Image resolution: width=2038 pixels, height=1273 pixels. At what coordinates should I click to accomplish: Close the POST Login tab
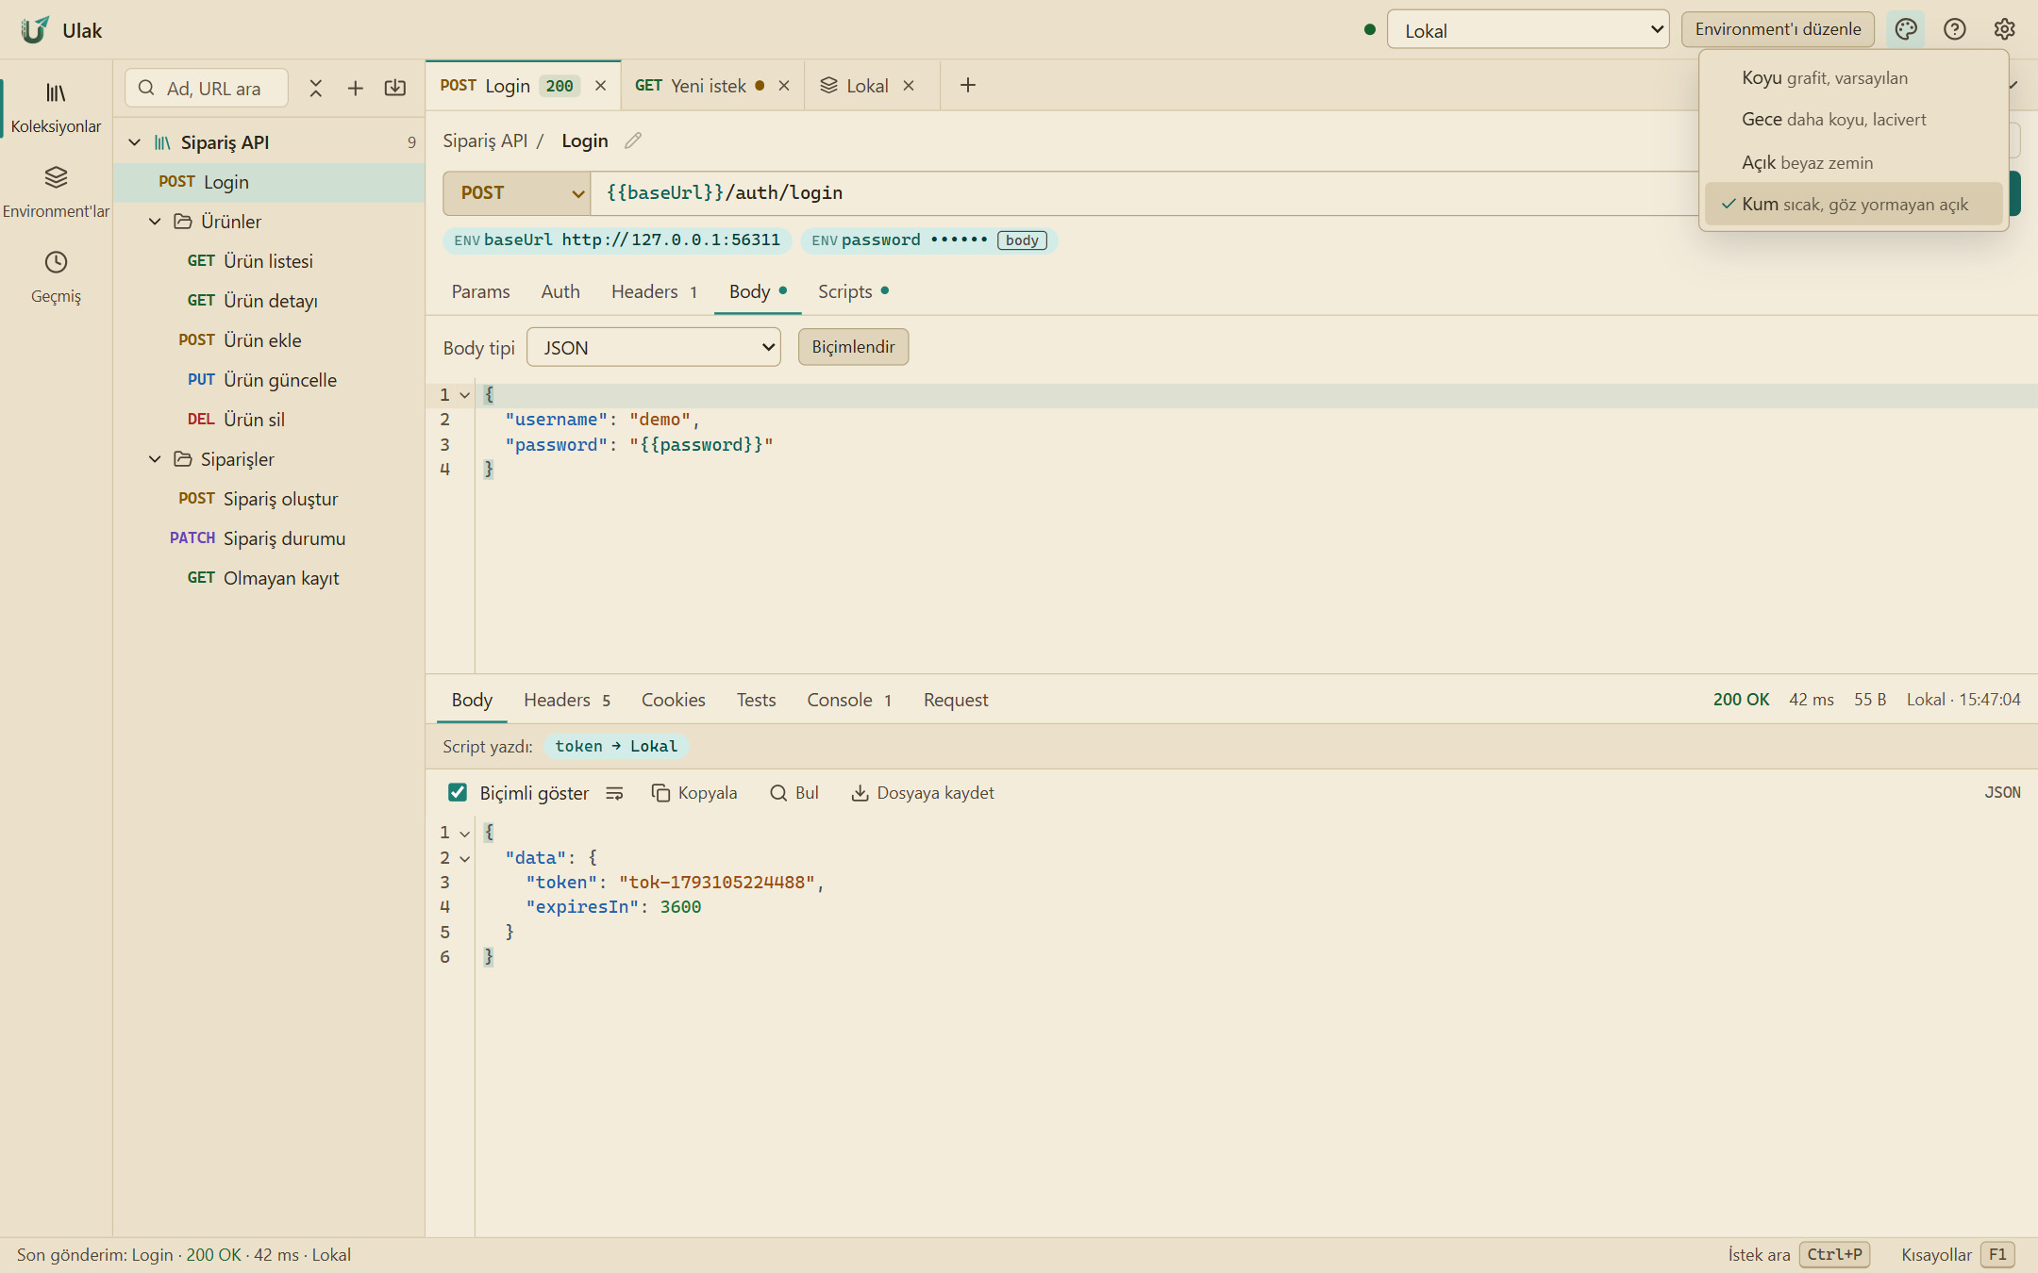[600, 86]
